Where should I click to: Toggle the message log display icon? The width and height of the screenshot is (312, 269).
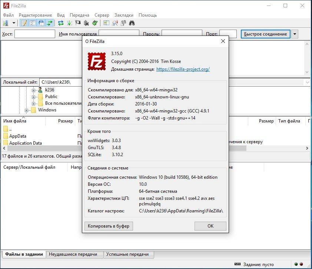[x=24, y=23]
